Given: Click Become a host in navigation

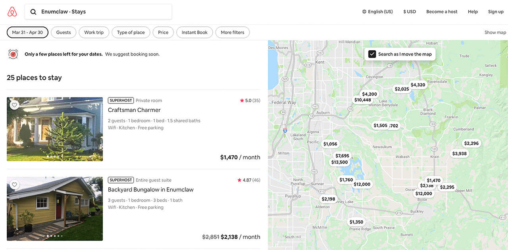Looking at the screenshot, I should (x=442, y=12).
